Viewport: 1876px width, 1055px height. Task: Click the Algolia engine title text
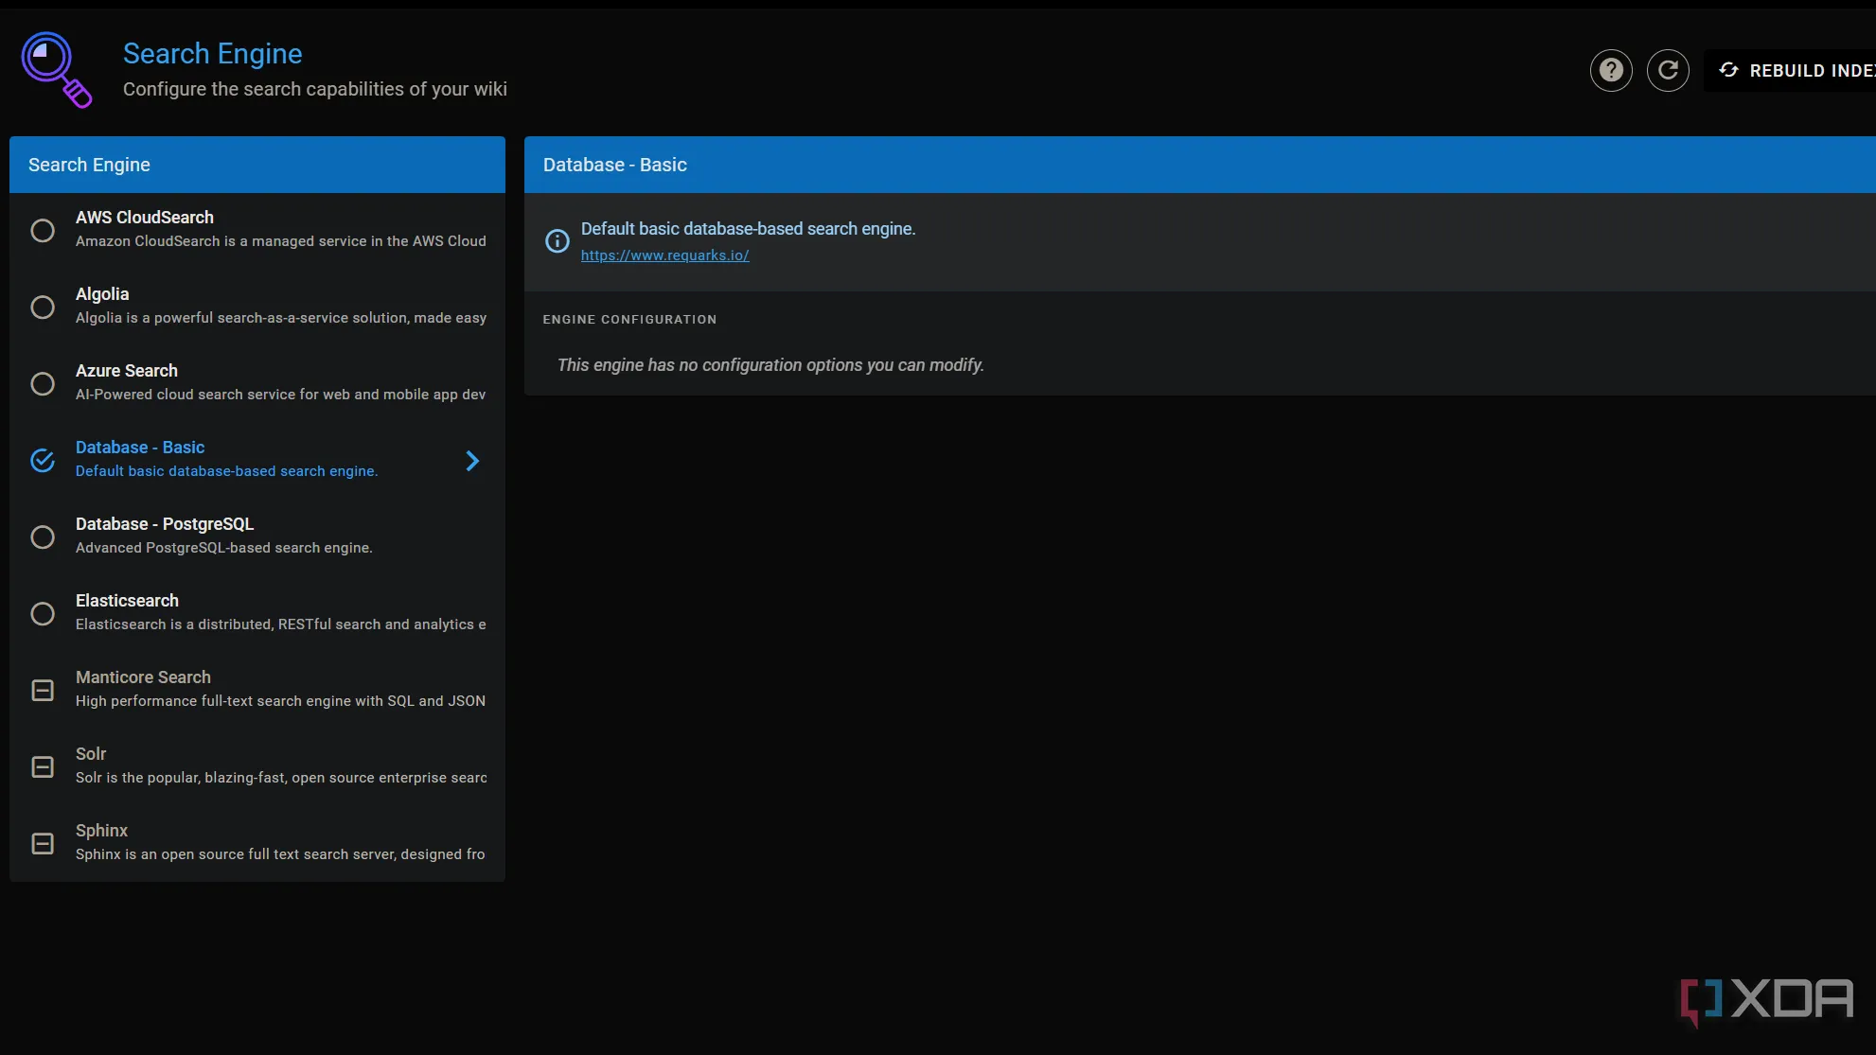click(x=102, y=294)
